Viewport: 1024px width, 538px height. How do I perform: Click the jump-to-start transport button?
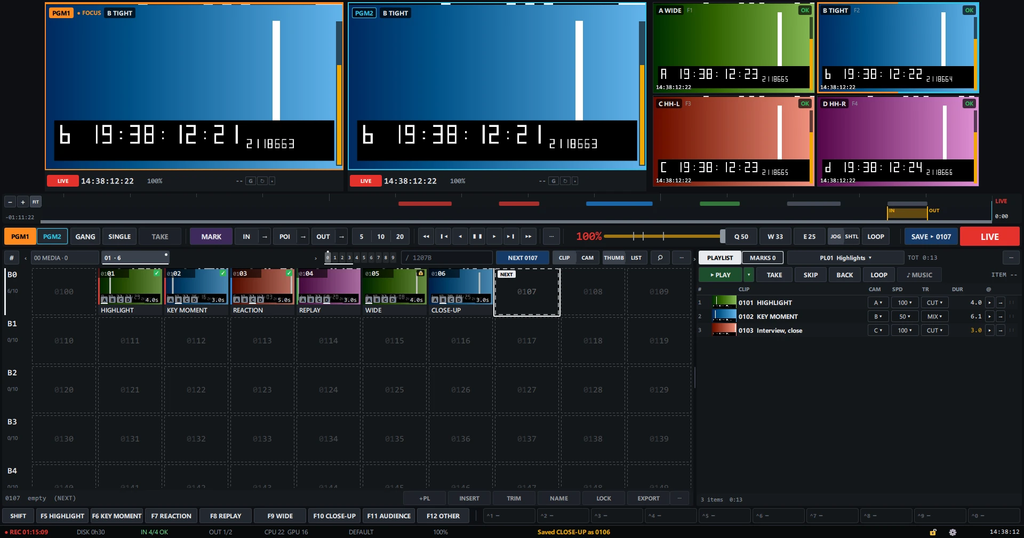pos(443,237)
